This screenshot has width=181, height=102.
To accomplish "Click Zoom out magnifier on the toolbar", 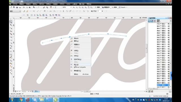I will coord(77,7).
